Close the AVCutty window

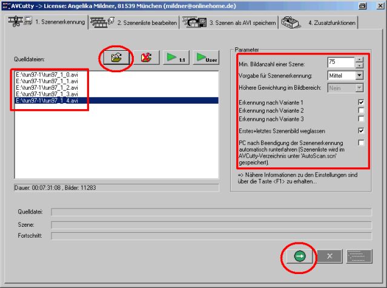point(380,6)
